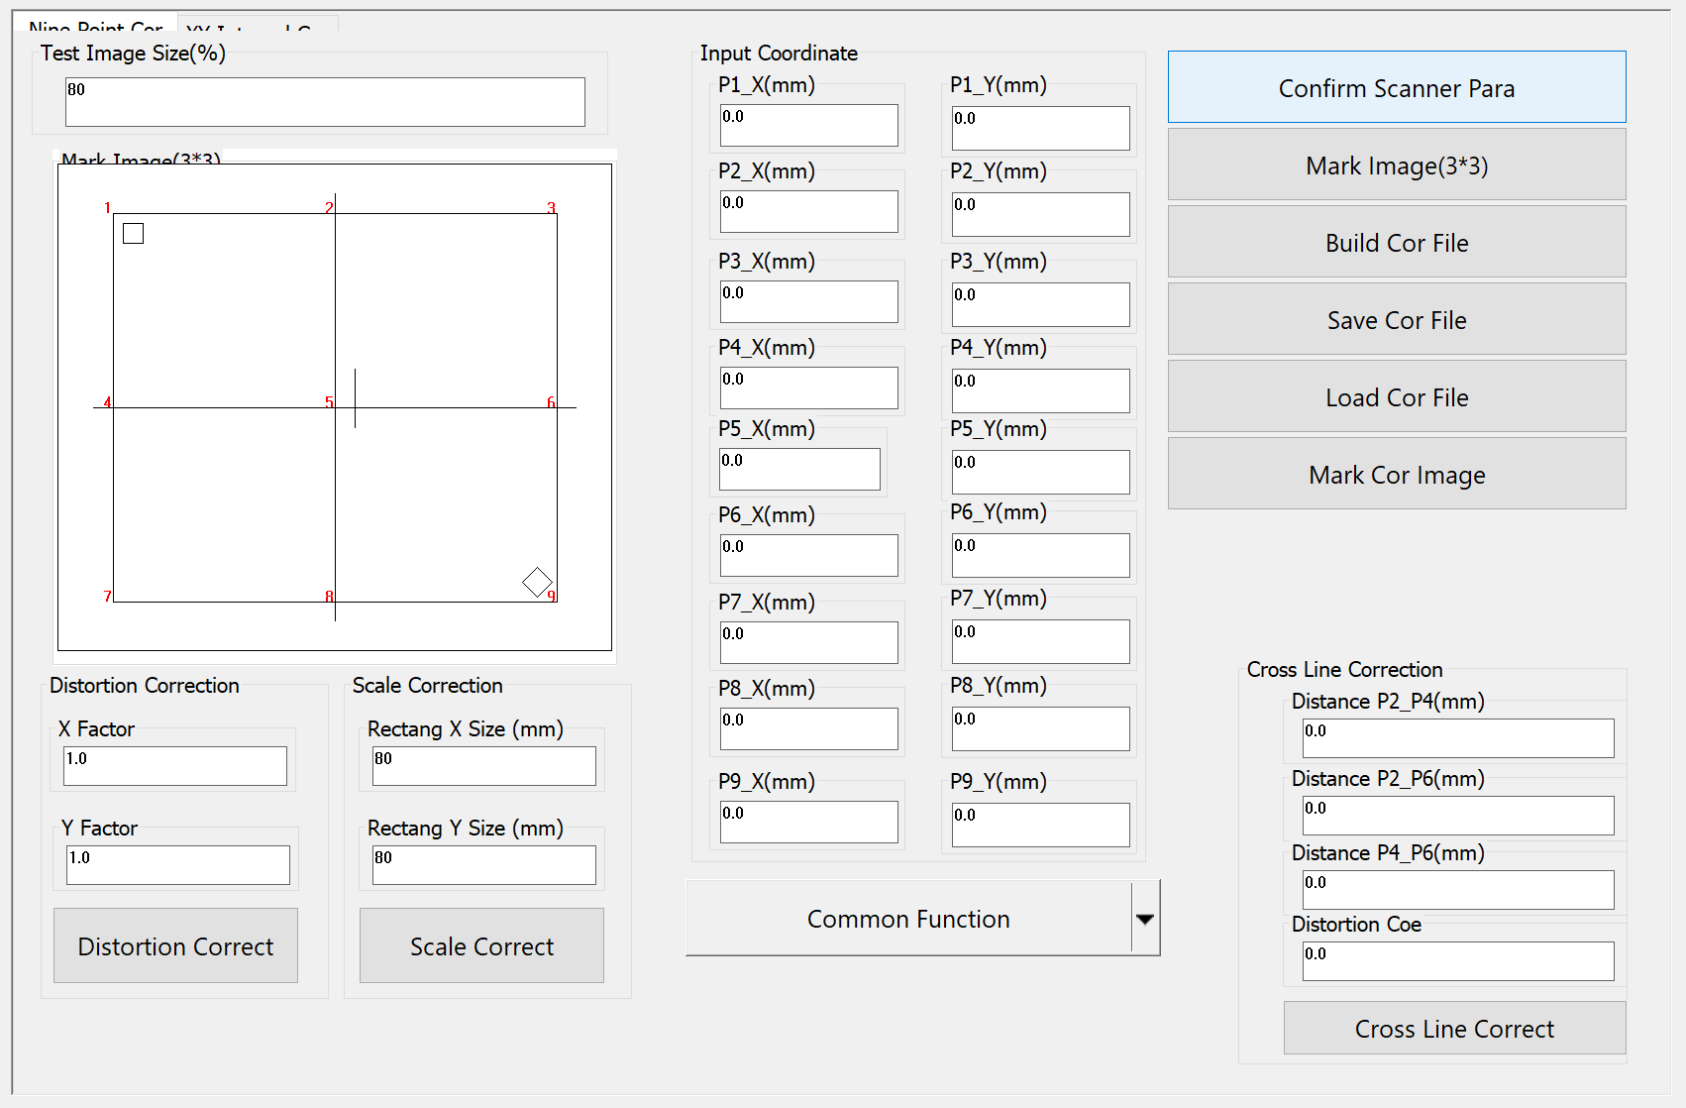Select the P9_Y(mm) input field
Screen dimensions: 1686x1108
pos(1041,825)
